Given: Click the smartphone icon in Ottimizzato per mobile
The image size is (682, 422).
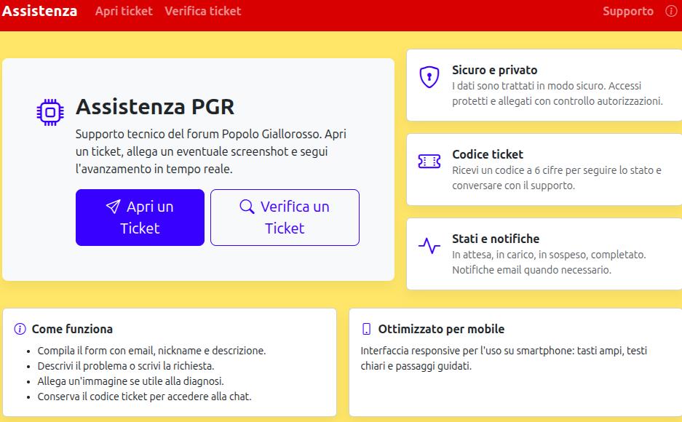Looking at the screenshot, I should point(368,329).
